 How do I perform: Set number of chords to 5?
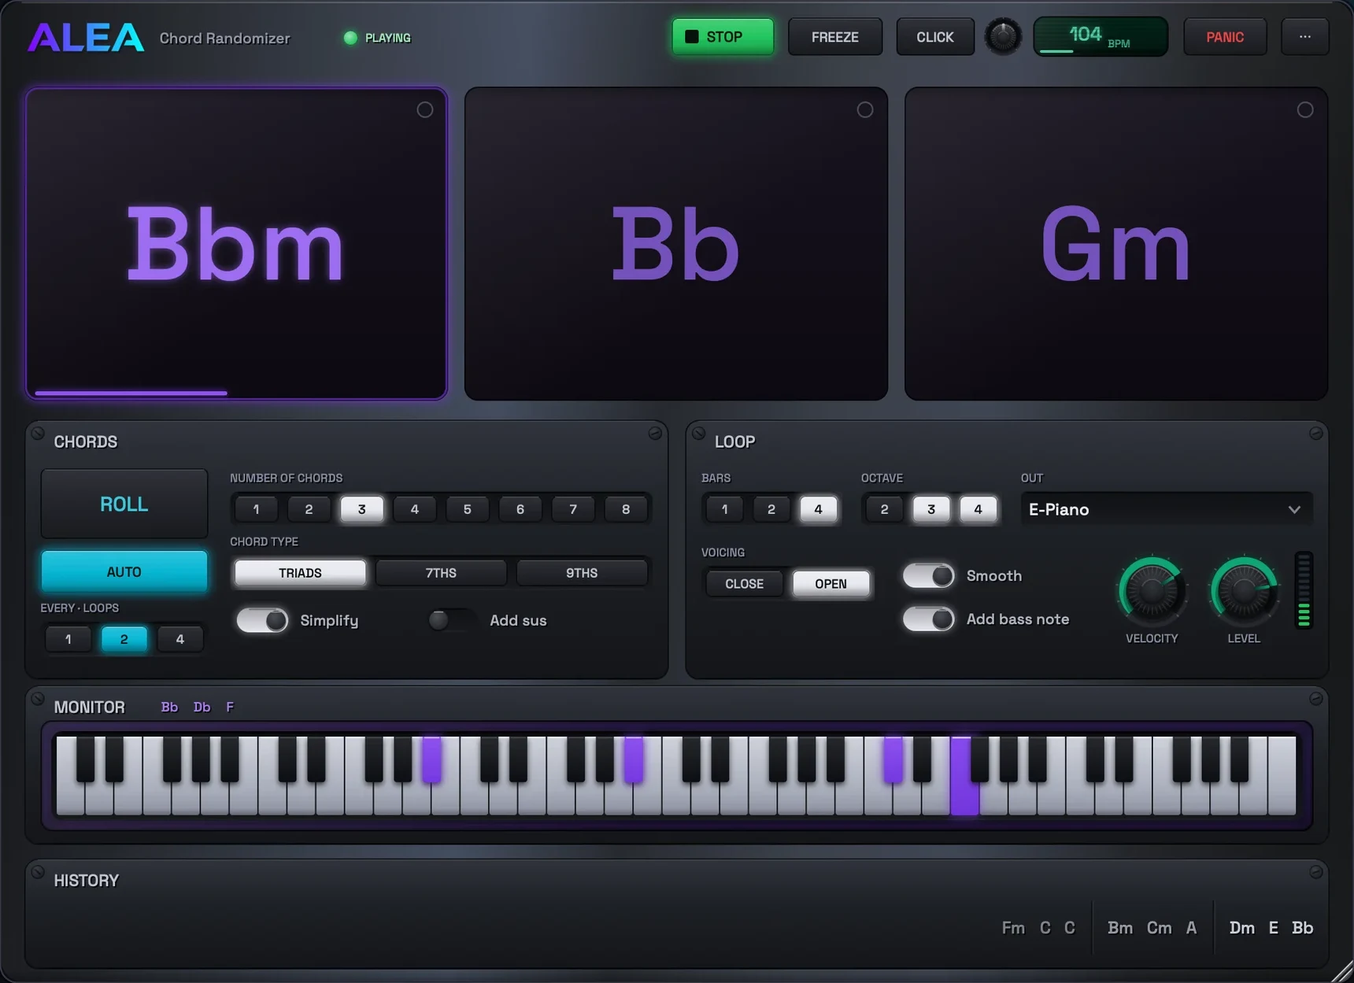(x=468, y=509)
